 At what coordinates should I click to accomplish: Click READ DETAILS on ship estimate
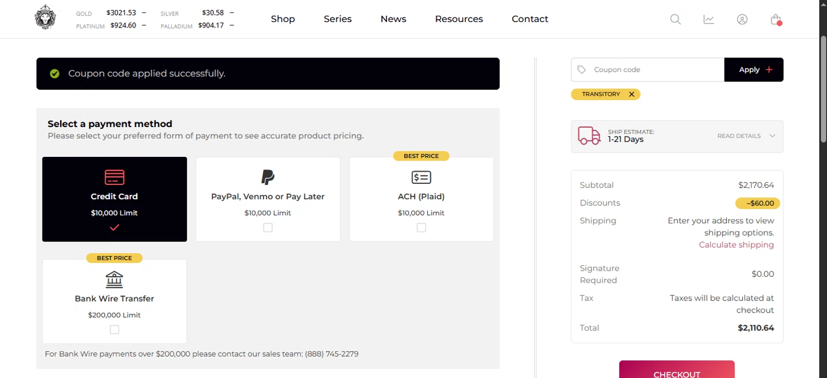pos(739,136)
